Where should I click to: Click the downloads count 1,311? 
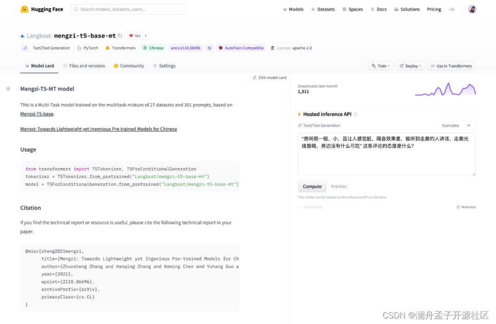[x=304, y=92]
